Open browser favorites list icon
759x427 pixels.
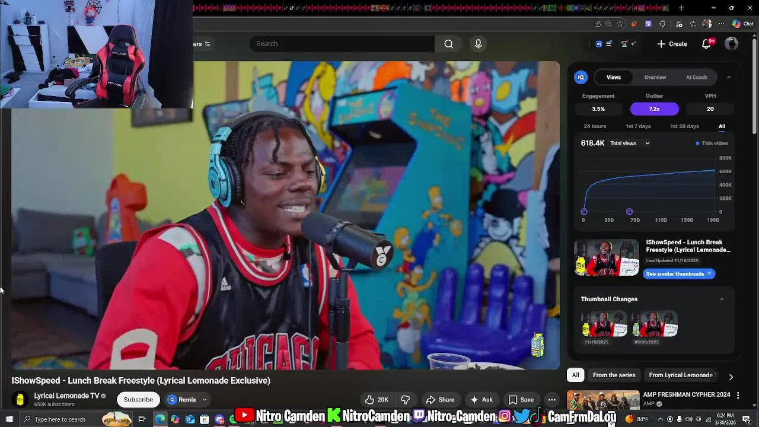[x=693, y=24]
